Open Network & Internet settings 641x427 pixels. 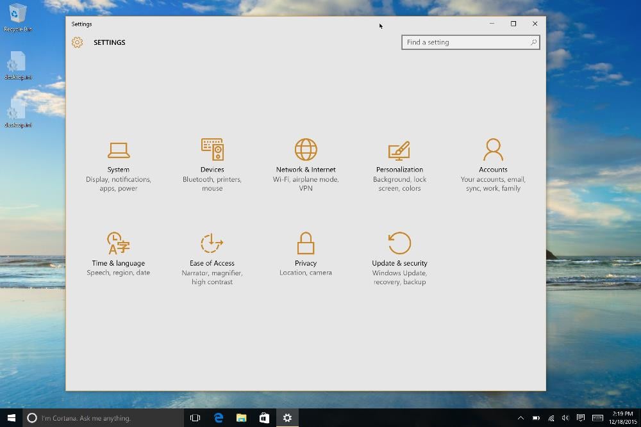(x=306, y=166)
